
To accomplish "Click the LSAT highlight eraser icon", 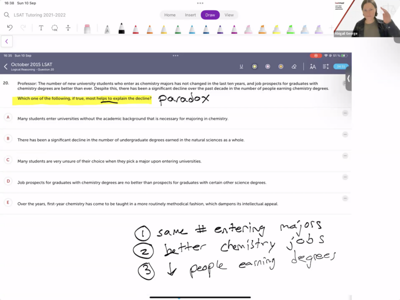I will [294, 66].
